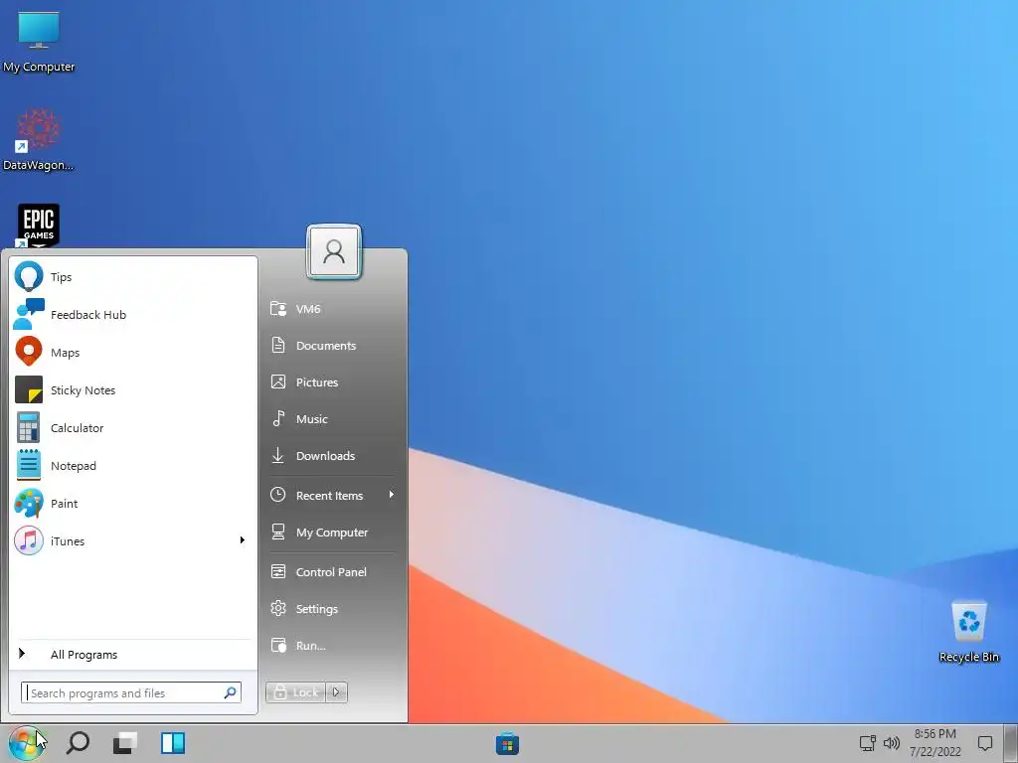Click the Downloads arrow icon
This screenshot has width=1018, height=763.
coord(278,455)
